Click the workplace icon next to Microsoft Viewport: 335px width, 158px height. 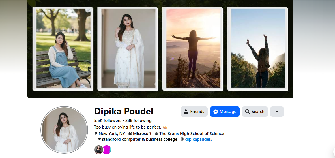[130, 134]
